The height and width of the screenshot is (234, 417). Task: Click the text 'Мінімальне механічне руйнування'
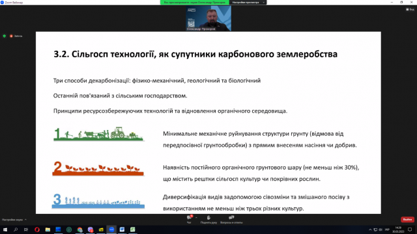[212, 134]
